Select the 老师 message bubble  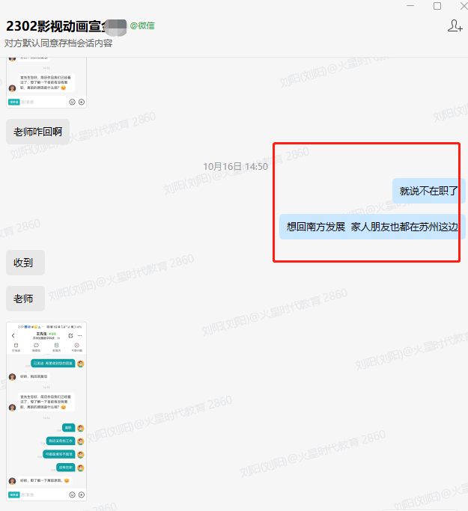25,299
